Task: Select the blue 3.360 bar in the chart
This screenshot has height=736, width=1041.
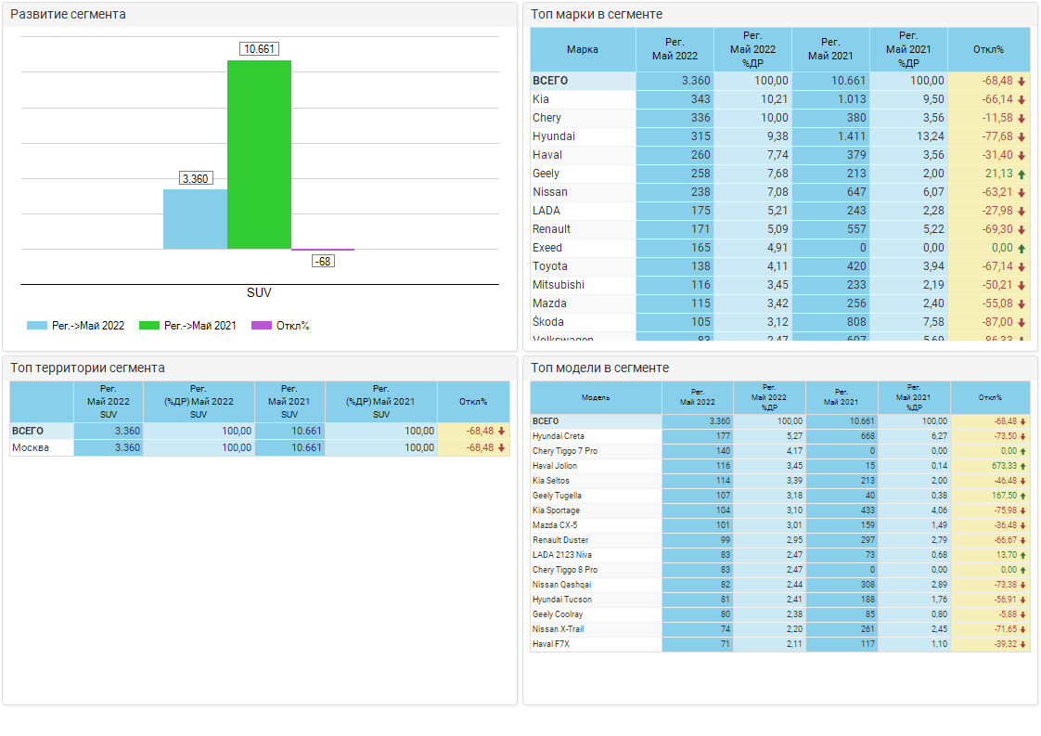Action: click(195, 219)
